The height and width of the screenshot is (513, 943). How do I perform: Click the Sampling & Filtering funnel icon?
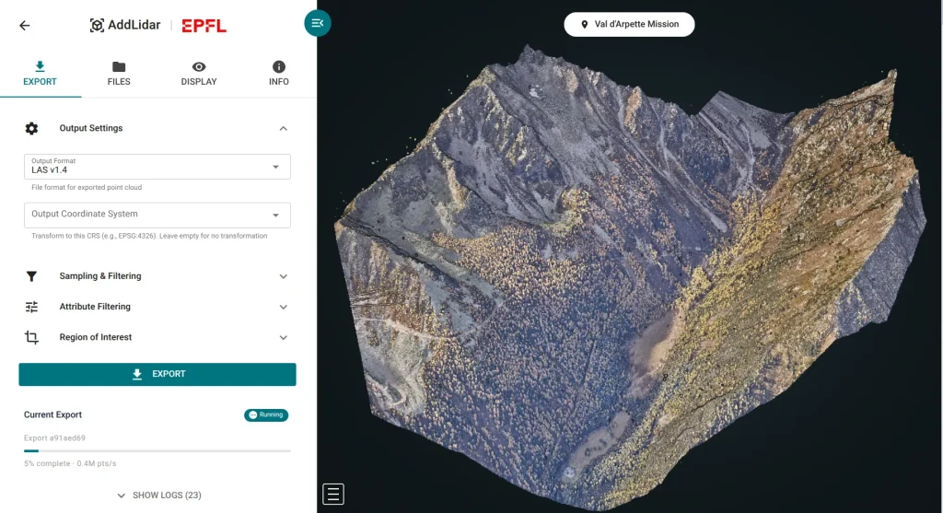click(31, 276)
